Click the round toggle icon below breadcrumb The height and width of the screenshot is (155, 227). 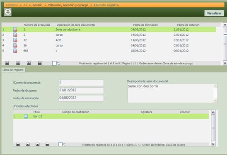pos(8,12)
